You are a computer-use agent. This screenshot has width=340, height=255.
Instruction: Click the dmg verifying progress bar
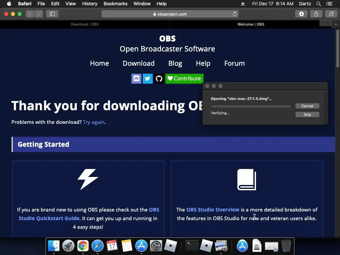tap(251, 106)
